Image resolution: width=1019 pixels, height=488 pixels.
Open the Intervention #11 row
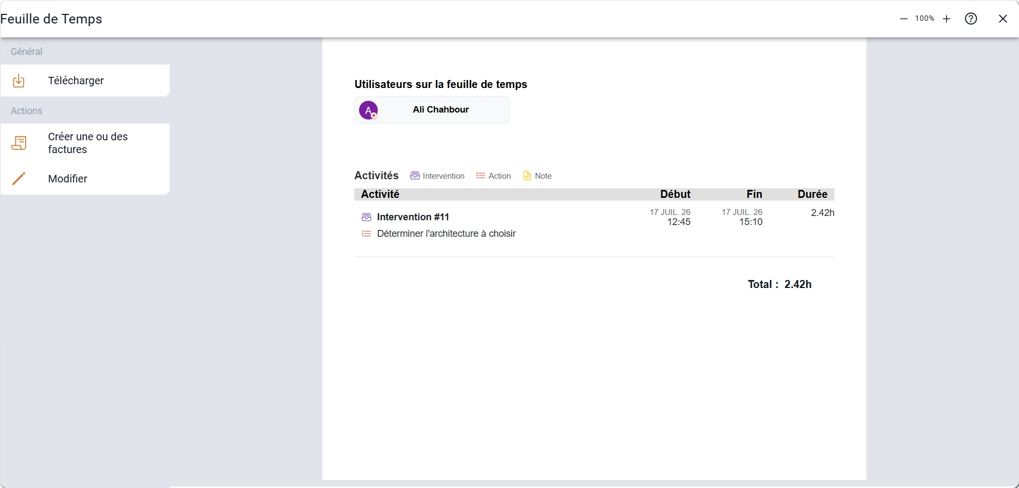(x=594, y=217)
